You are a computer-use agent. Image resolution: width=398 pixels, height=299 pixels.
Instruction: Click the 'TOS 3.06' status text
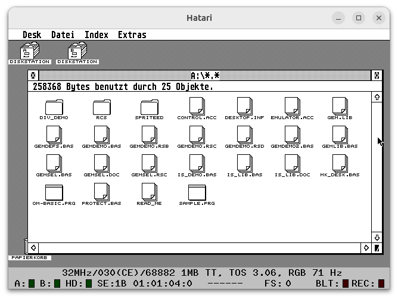254,273
